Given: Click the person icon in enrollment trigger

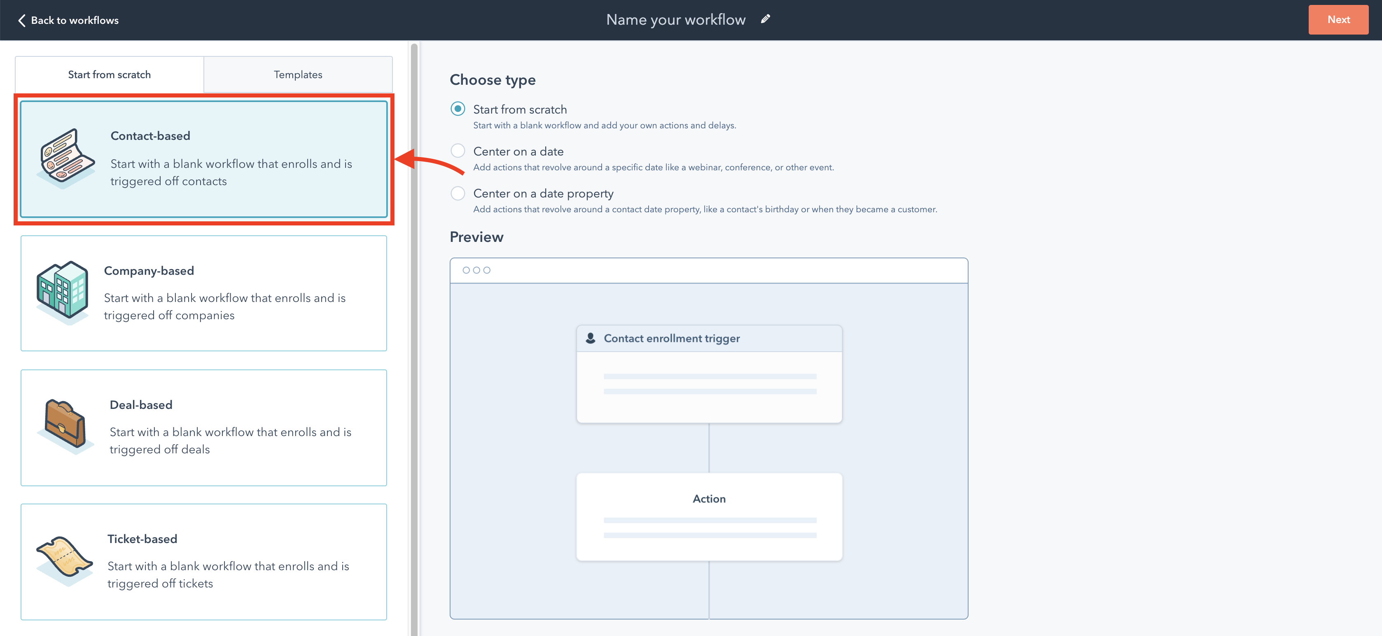Looking at the screenshot, I should (x=590, y=338).
